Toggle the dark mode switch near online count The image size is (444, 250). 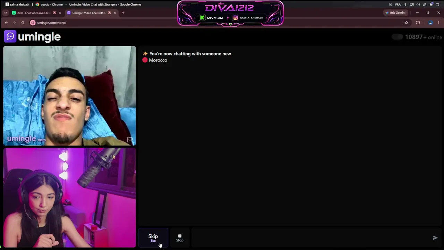397,37
